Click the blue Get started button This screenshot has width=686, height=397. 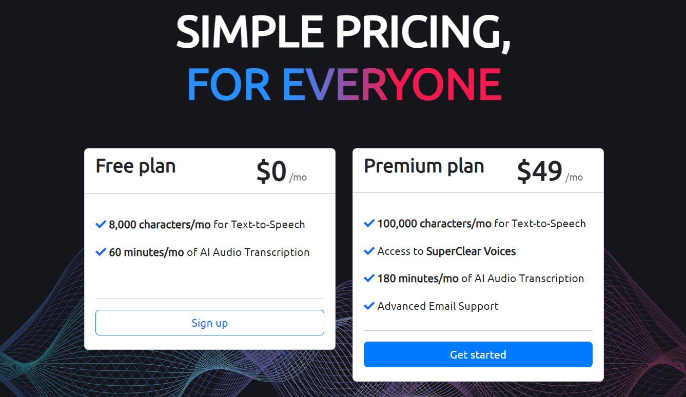[478, 354]
